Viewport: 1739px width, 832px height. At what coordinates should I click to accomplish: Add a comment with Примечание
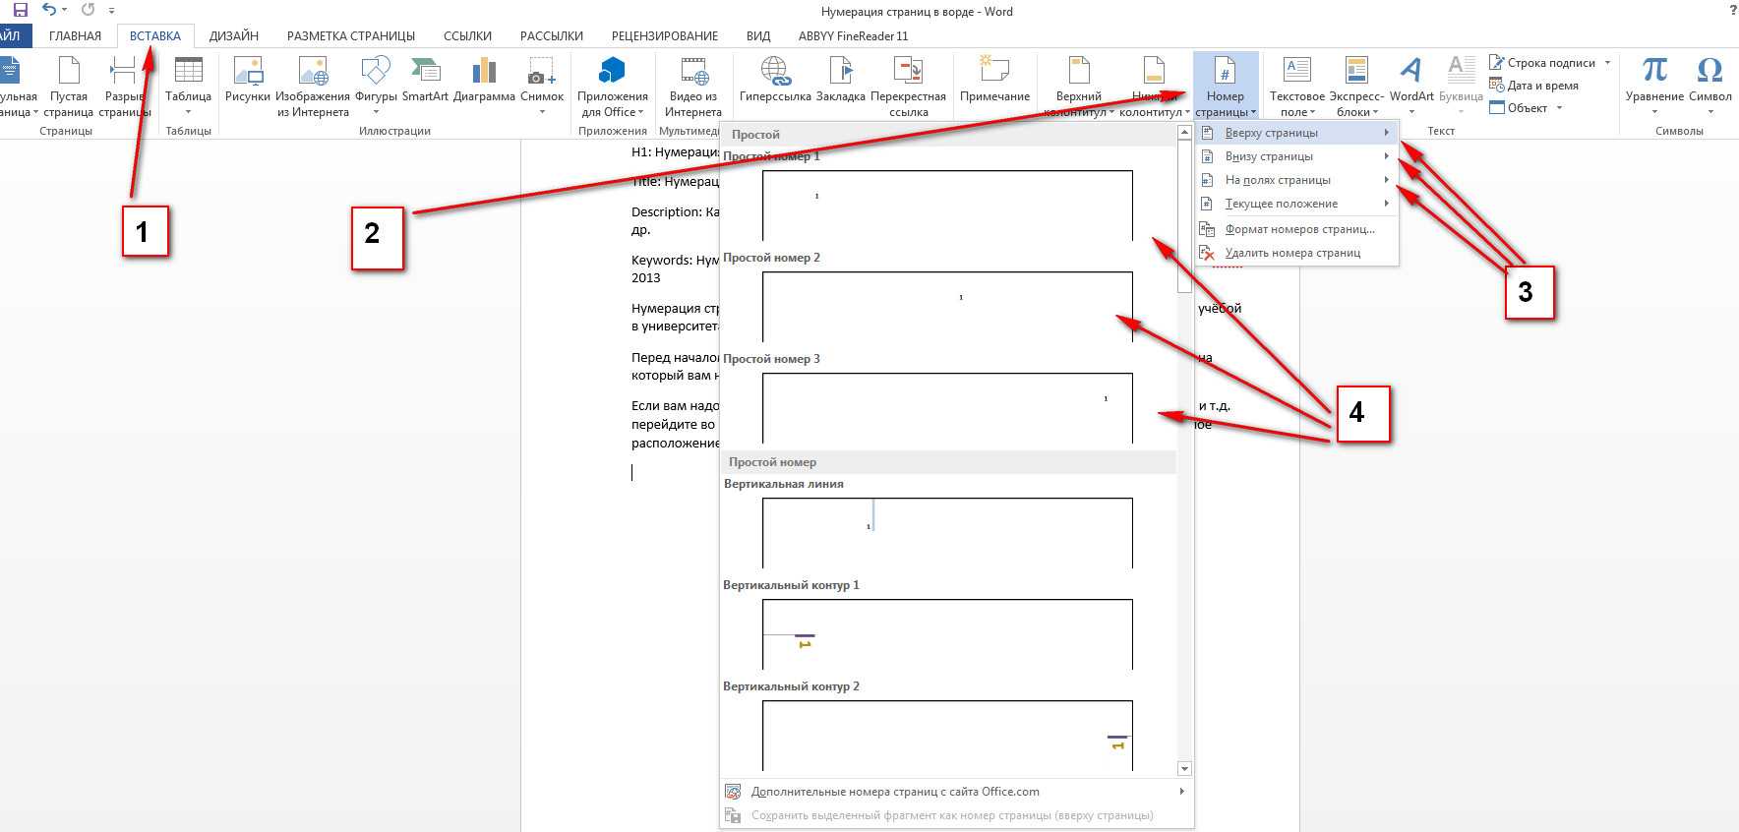994,81
